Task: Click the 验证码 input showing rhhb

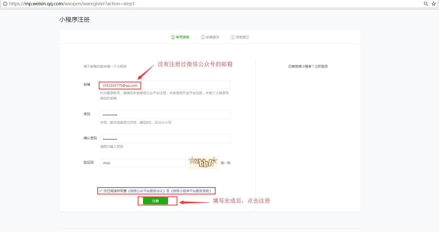Action: pyautogui.click(x=142, y=163)
